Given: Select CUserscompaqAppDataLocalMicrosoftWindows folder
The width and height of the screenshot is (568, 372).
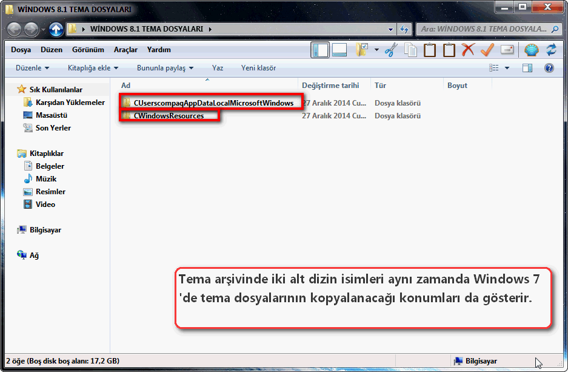Looking at the screenshot, I should click(x=213, y=103).
